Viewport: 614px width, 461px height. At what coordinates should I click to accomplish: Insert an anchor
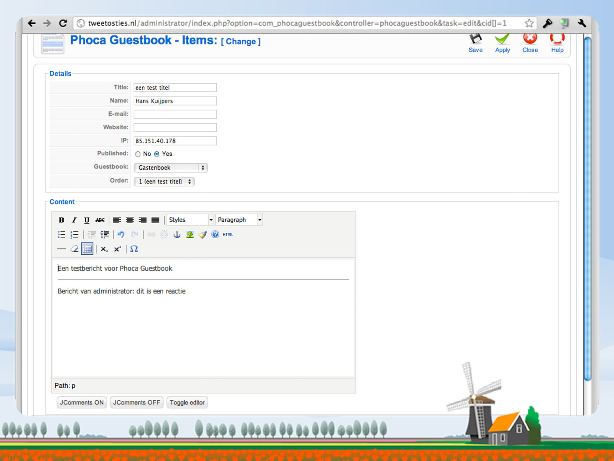(x=177, y=234)
